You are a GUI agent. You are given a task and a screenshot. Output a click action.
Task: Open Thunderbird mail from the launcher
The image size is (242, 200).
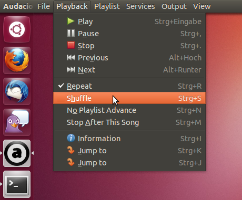17,91
